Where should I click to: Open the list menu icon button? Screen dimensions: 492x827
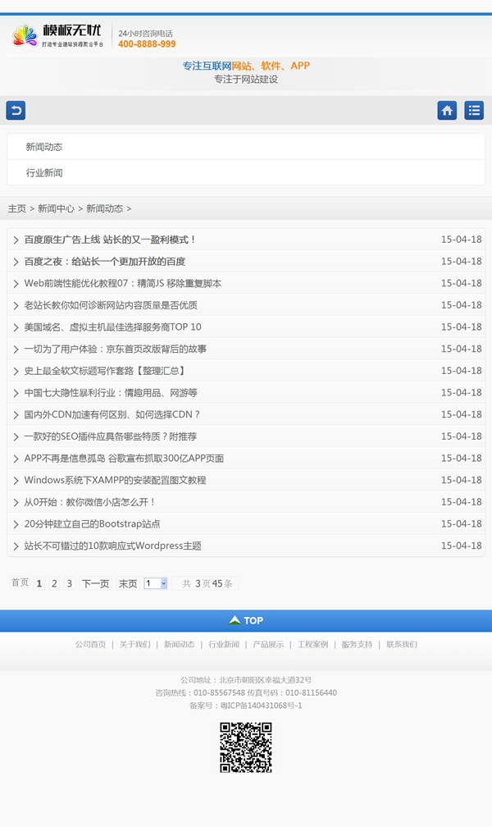pyautogui.click(x=474, y=110)
